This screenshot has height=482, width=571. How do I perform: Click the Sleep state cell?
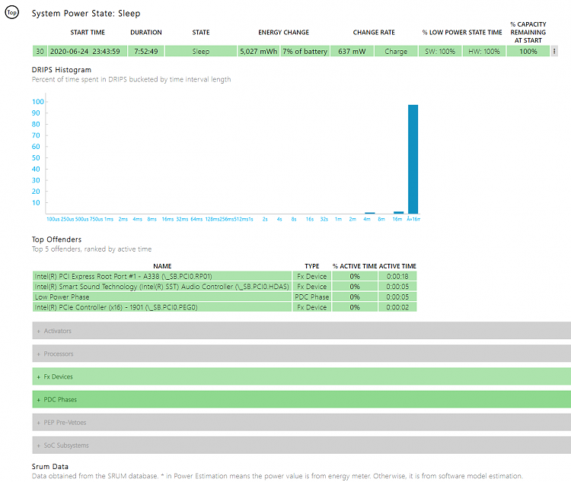201,51
